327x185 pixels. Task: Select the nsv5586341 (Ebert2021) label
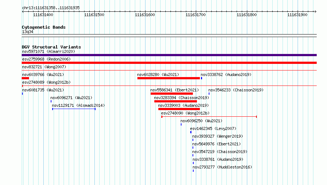[175, 90]
